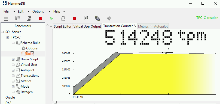Switch to the Script Editor tab
Viewport: 220px width, 104px height.
coord(63,26)
